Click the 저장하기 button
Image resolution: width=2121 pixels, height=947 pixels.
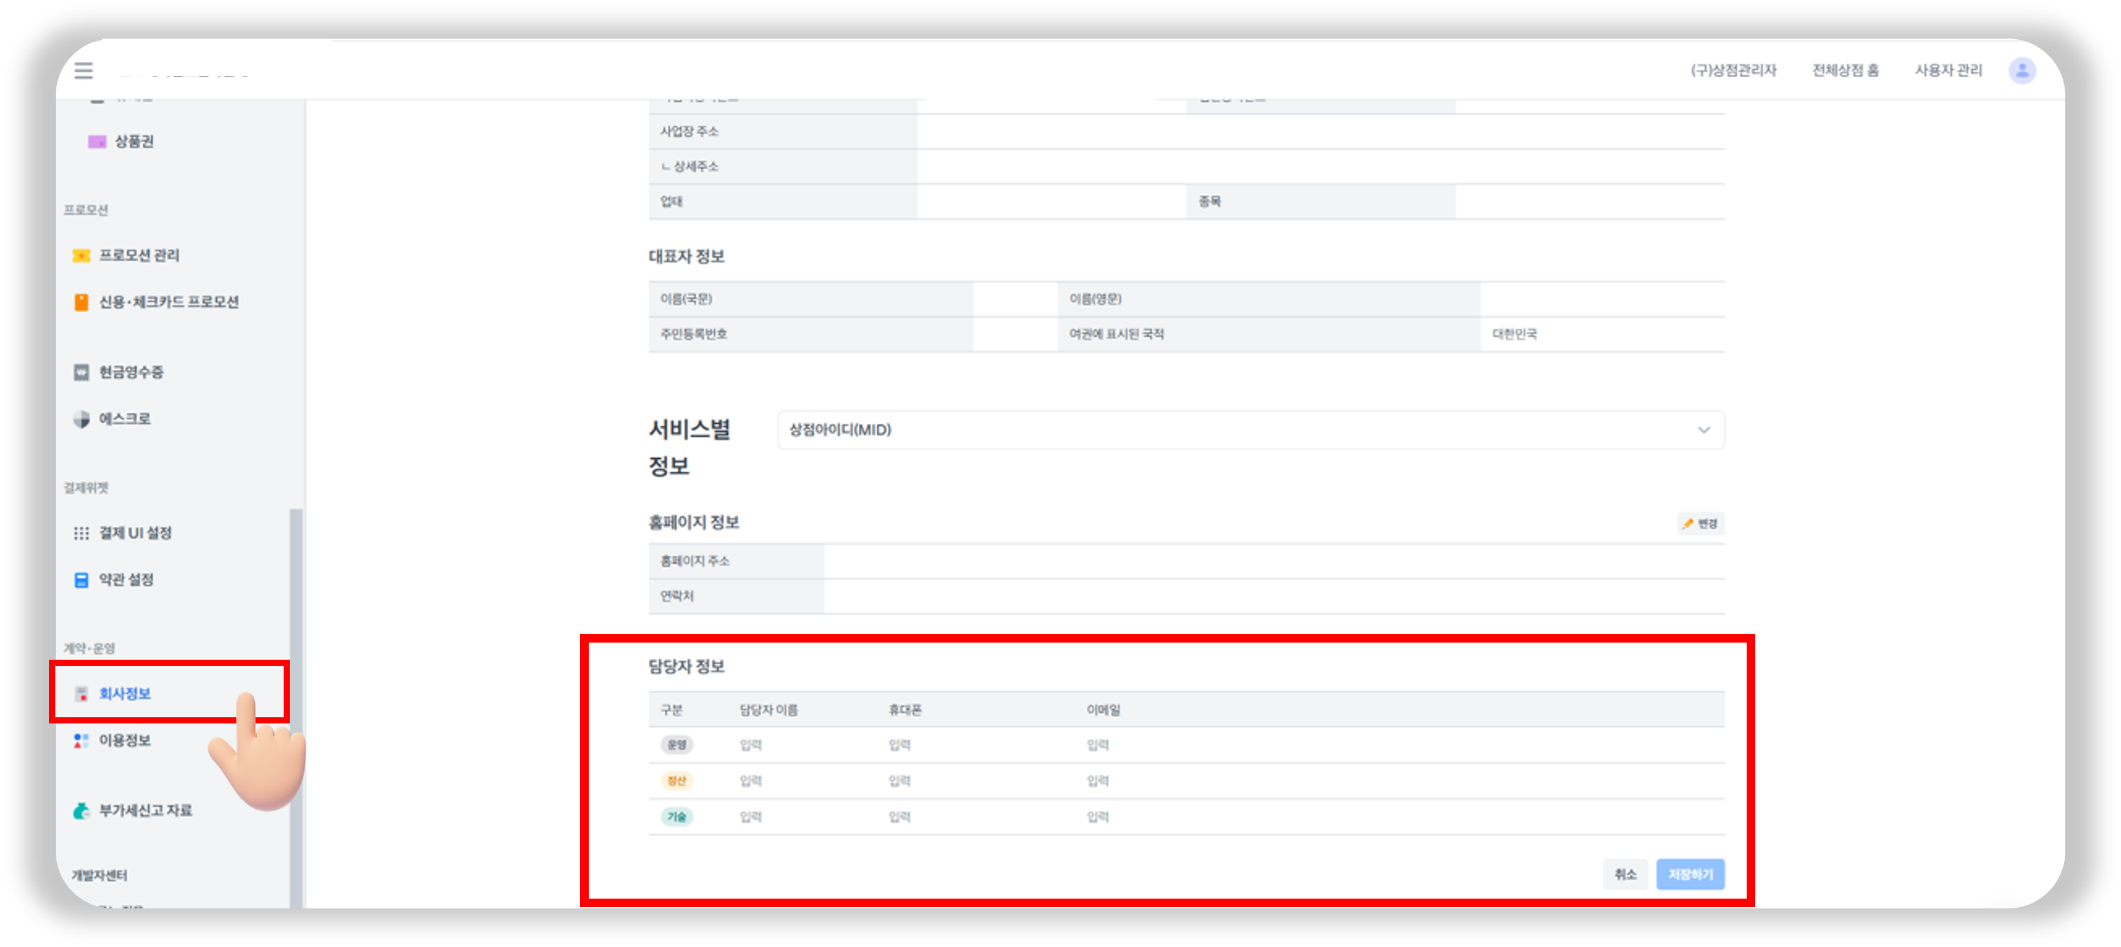point(1690,873)
